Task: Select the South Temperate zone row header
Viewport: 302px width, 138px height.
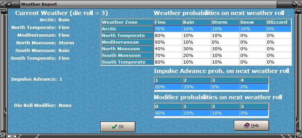Action: tap(127, 62)
